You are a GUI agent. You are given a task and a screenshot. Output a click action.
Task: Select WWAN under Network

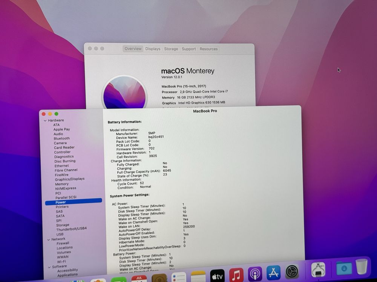pyautogui.click(x=63, y=257)
